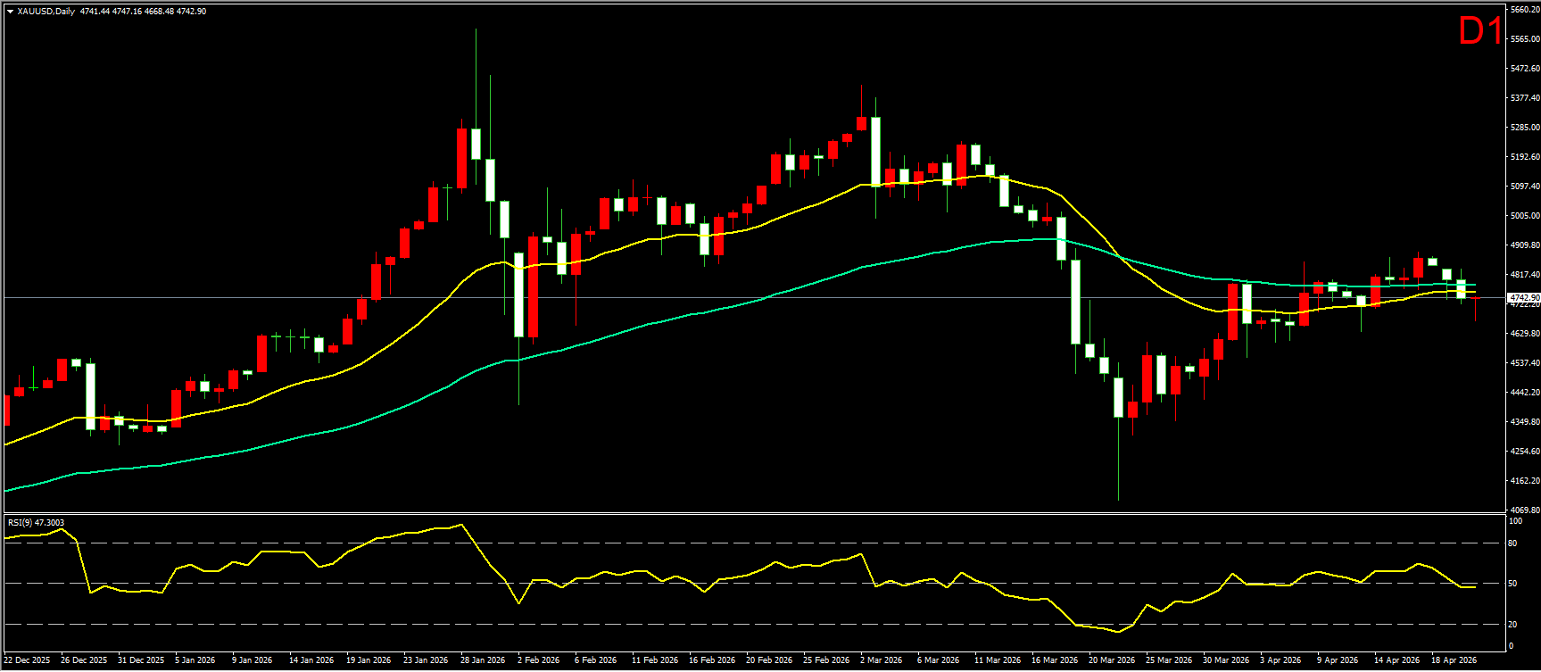Click the XAUUSD,Daily chart title
The image size is (1541, 672).
pos(46,12)
